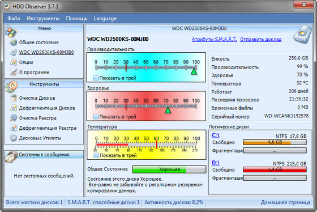Start the Дефрагментация Дисков icon
The height and width of the screenshot is (212, 317).
tap(14, 108)
